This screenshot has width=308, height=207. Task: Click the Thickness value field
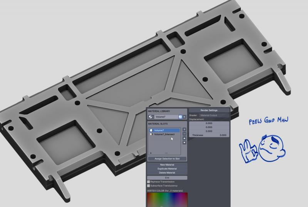click(209, 135)
